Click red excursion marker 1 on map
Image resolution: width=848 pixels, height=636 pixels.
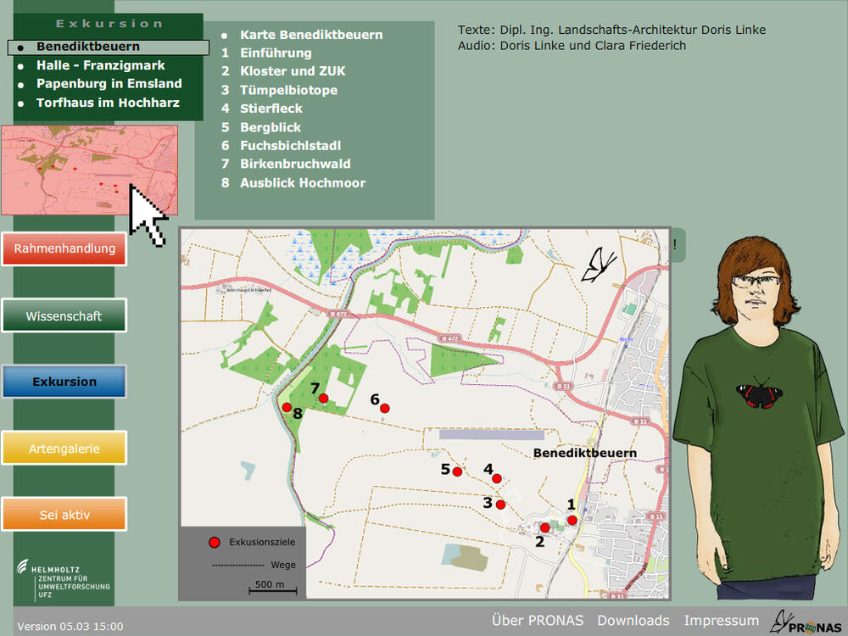pos(572,520)
